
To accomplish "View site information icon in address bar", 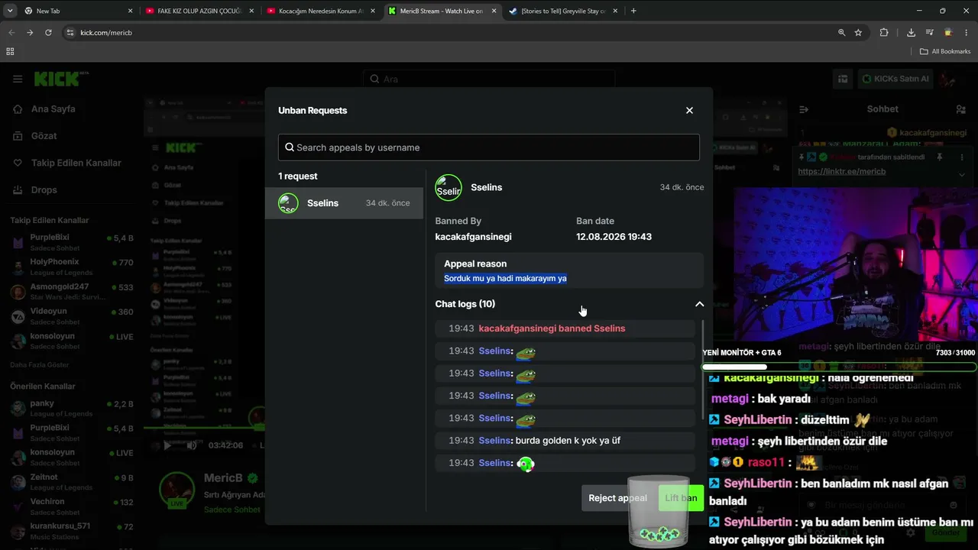I will click(70, 33).
